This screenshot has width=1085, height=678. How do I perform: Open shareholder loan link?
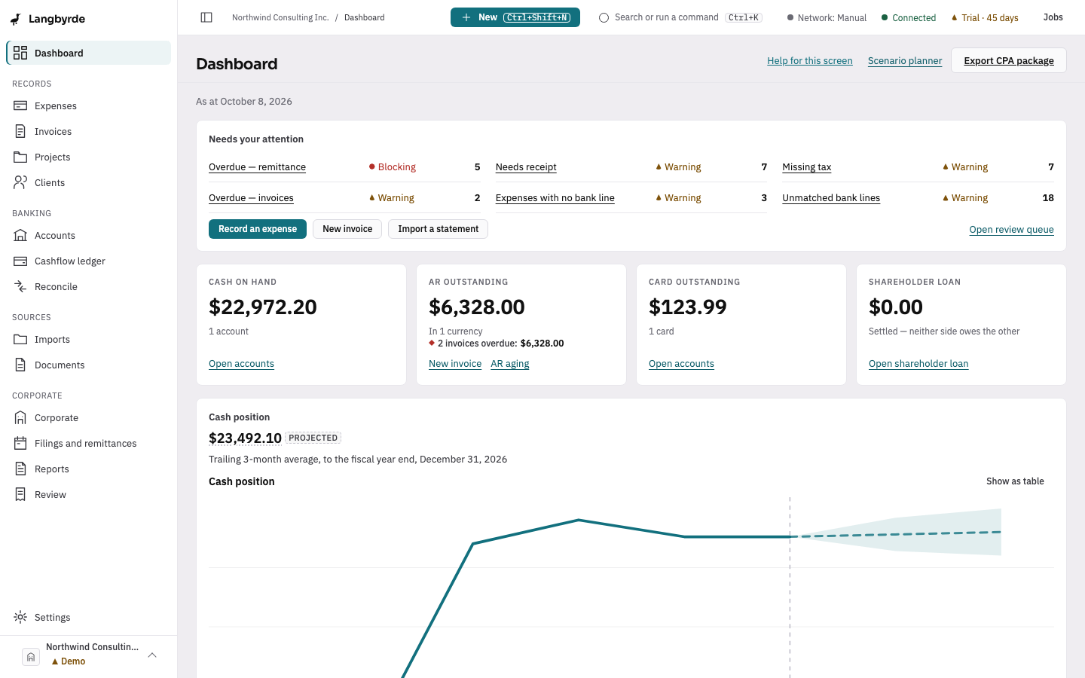(918, 364)
